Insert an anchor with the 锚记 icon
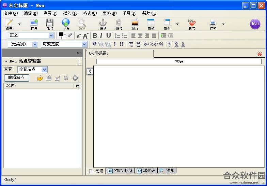Screen dimensions: 267x186 [103, 24]
